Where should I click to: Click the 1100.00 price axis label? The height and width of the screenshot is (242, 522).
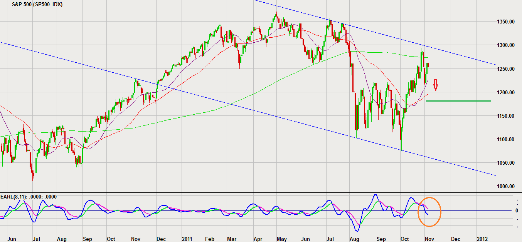(x=505, y=139)
